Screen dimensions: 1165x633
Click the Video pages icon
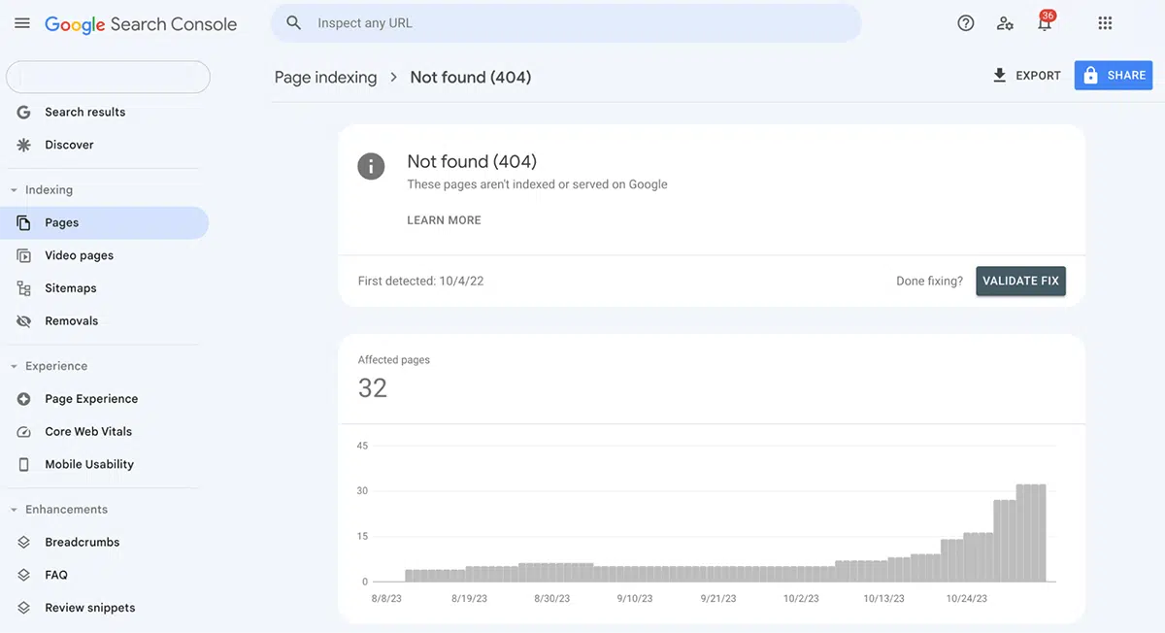(x=24, y=255)
